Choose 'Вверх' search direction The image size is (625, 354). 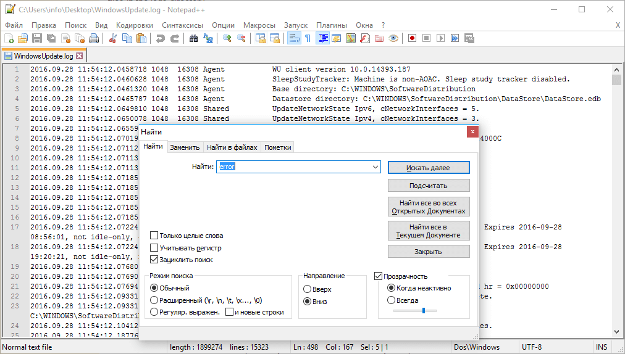[x=308, y=289]
